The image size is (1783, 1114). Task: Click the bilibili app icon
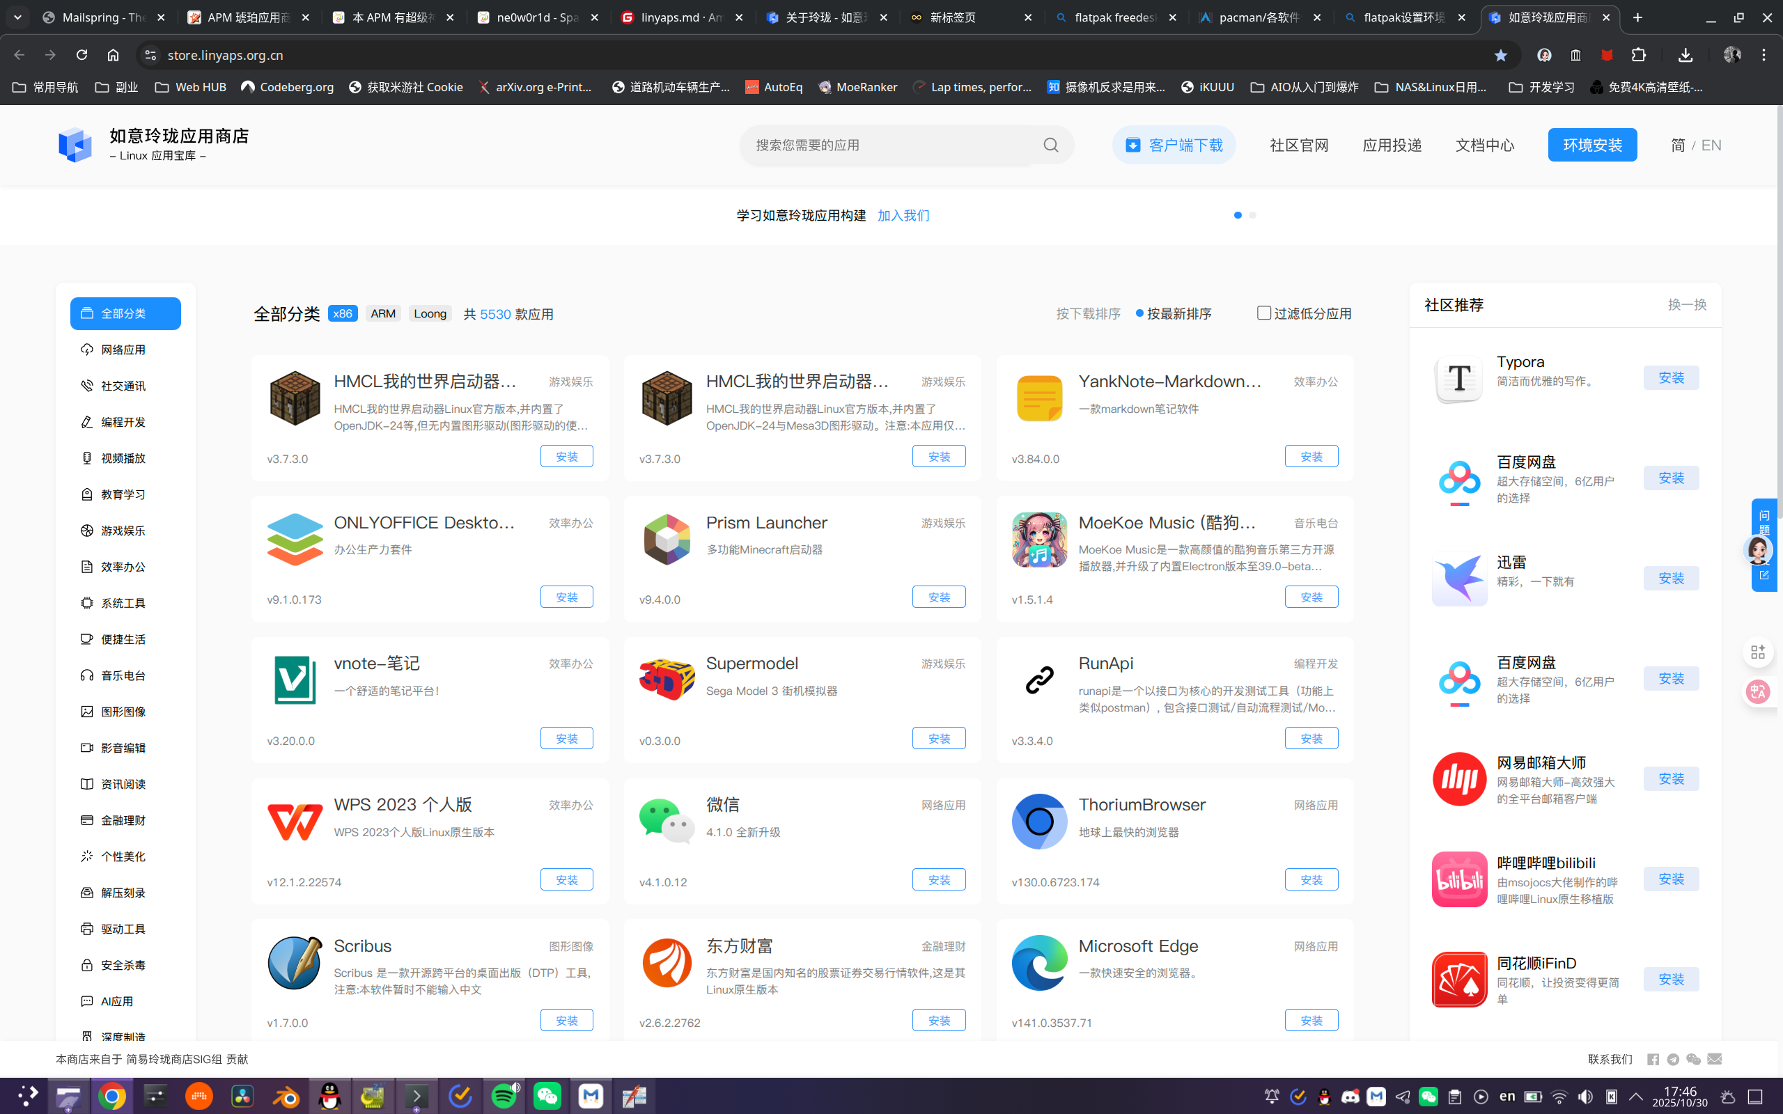(1459, 879)
